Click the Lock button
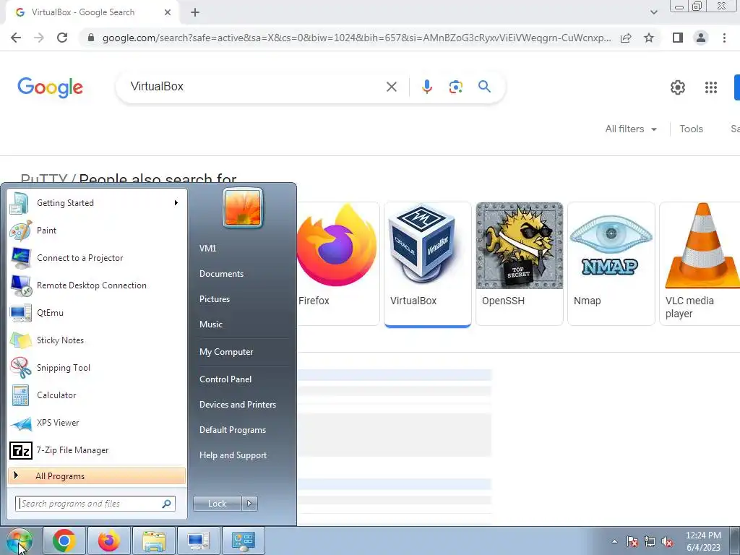 pos(218,504)
